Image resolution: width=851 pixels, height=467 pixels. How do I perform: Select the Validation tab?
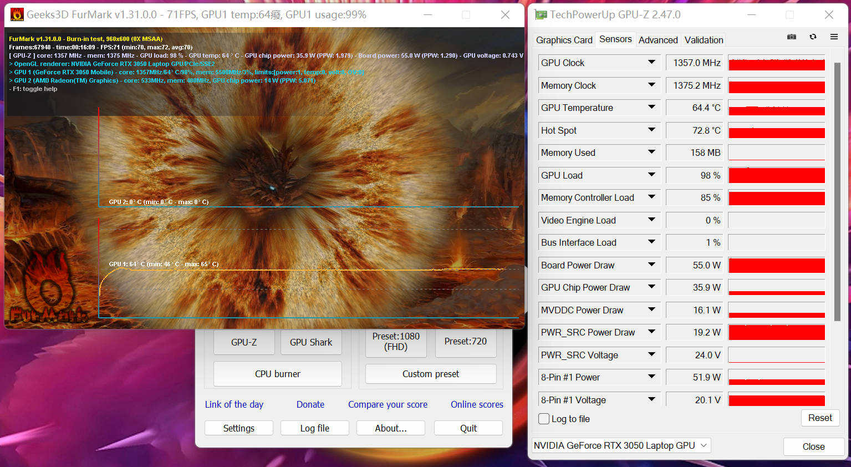pos(704,40)
